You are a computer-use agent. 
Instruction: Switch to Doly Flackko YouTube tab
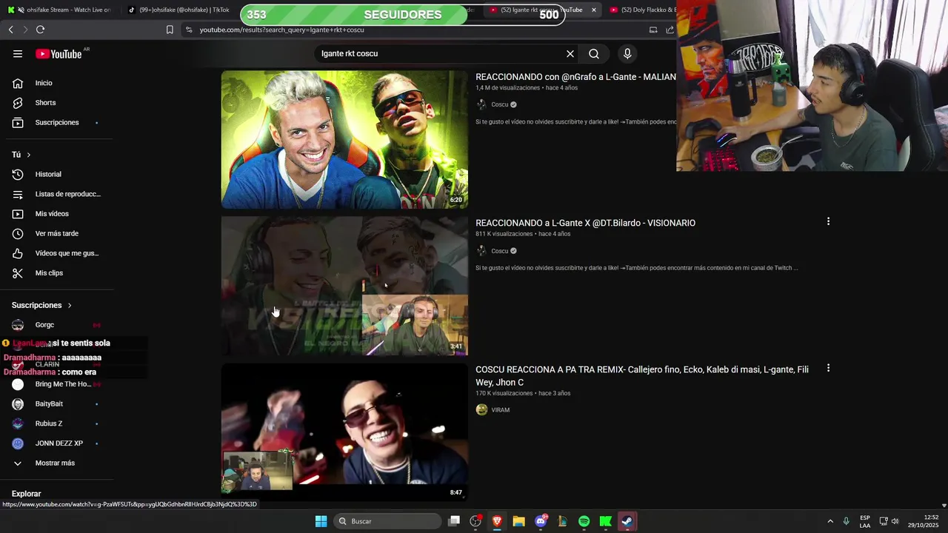[x=641, y=10]
